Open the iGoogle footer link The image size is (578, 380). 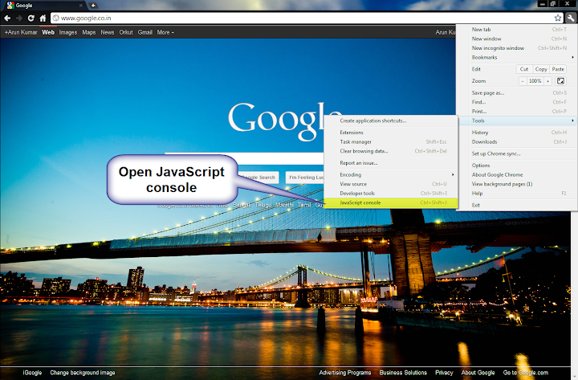pyautogui.click(x=32, y=373)
